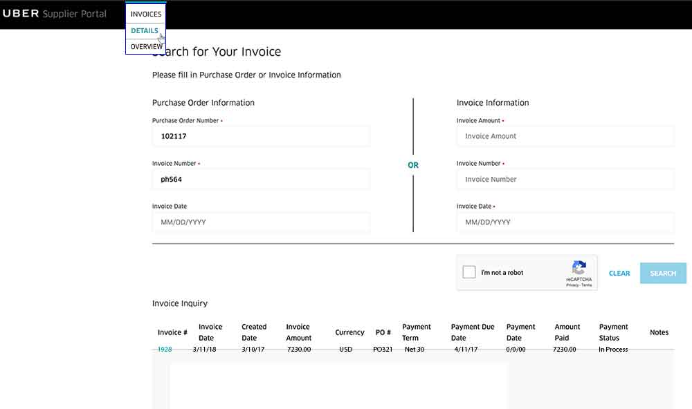This screenshot has width=692, height=409.
Task: Click the Purchase Order Number field
Action: [261, 136]
